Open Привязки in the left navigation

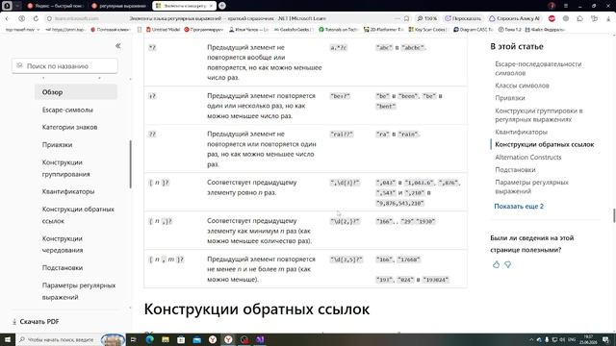[57, 145]
